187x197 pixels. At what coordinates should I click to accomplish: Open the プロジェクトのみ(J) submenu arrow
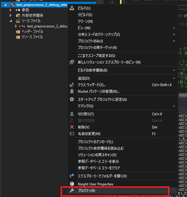pos(174,41)
